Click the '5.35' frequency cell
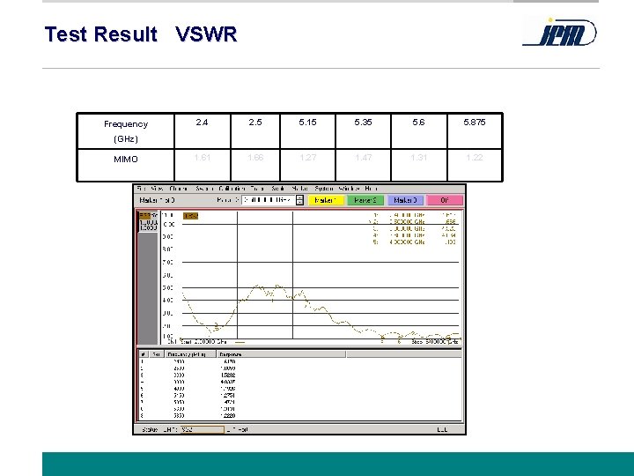The width and height of the screenshot is (634, 476). (363, 131)
